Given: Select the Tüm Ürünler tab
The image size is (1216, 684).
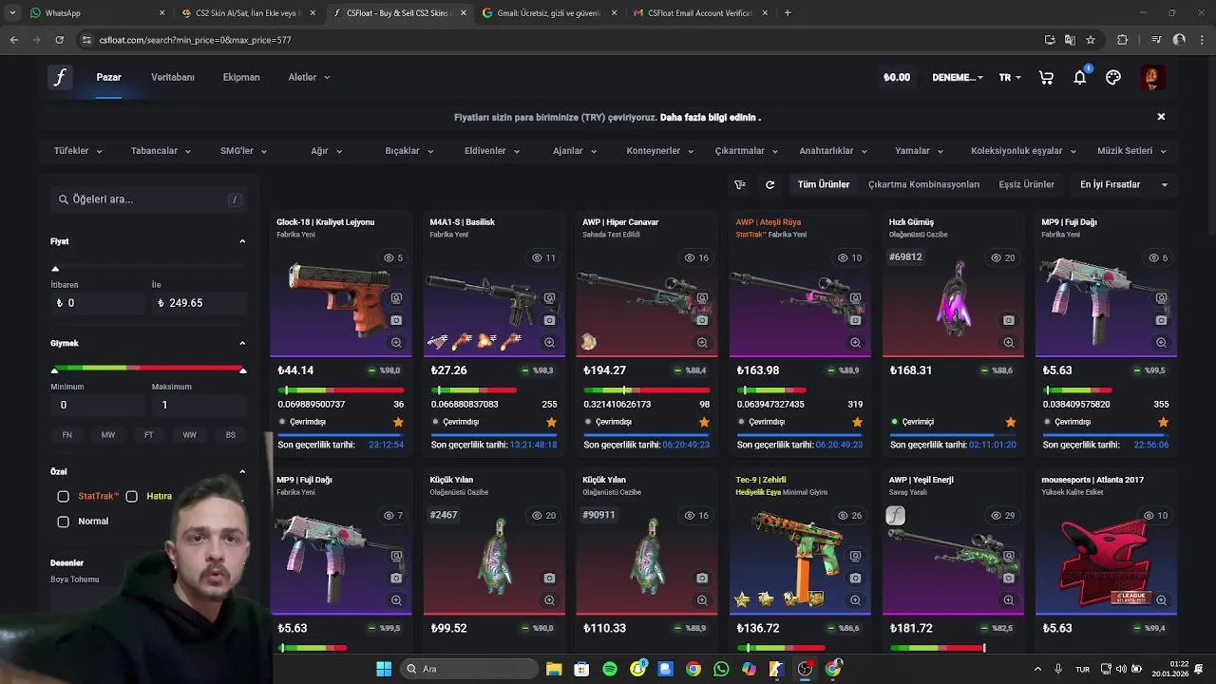Looking at the screenshot, I should [x=824, y=184].
